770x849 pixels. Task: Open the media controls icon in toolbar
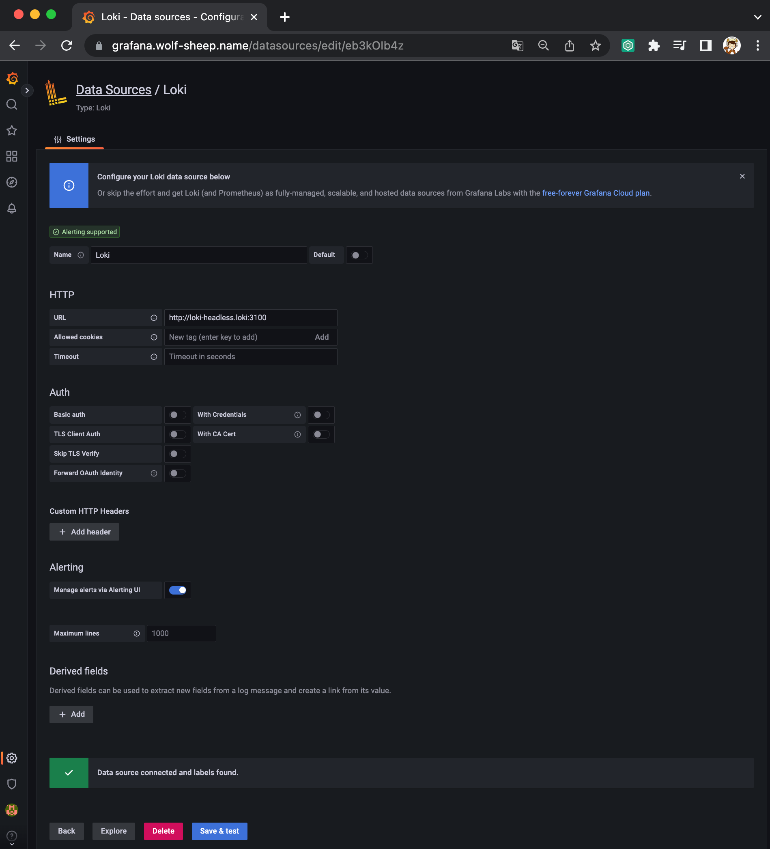coord(680,45)
